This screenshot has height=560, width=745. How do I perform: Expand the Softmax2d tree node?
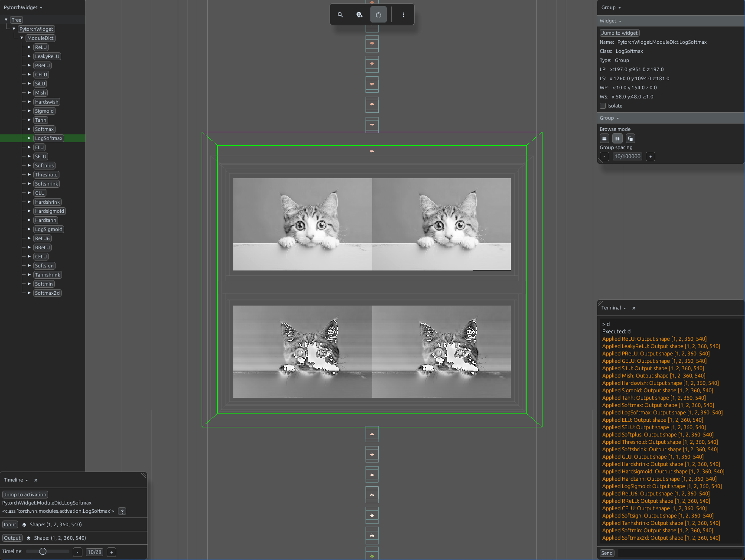coord(29,293)
